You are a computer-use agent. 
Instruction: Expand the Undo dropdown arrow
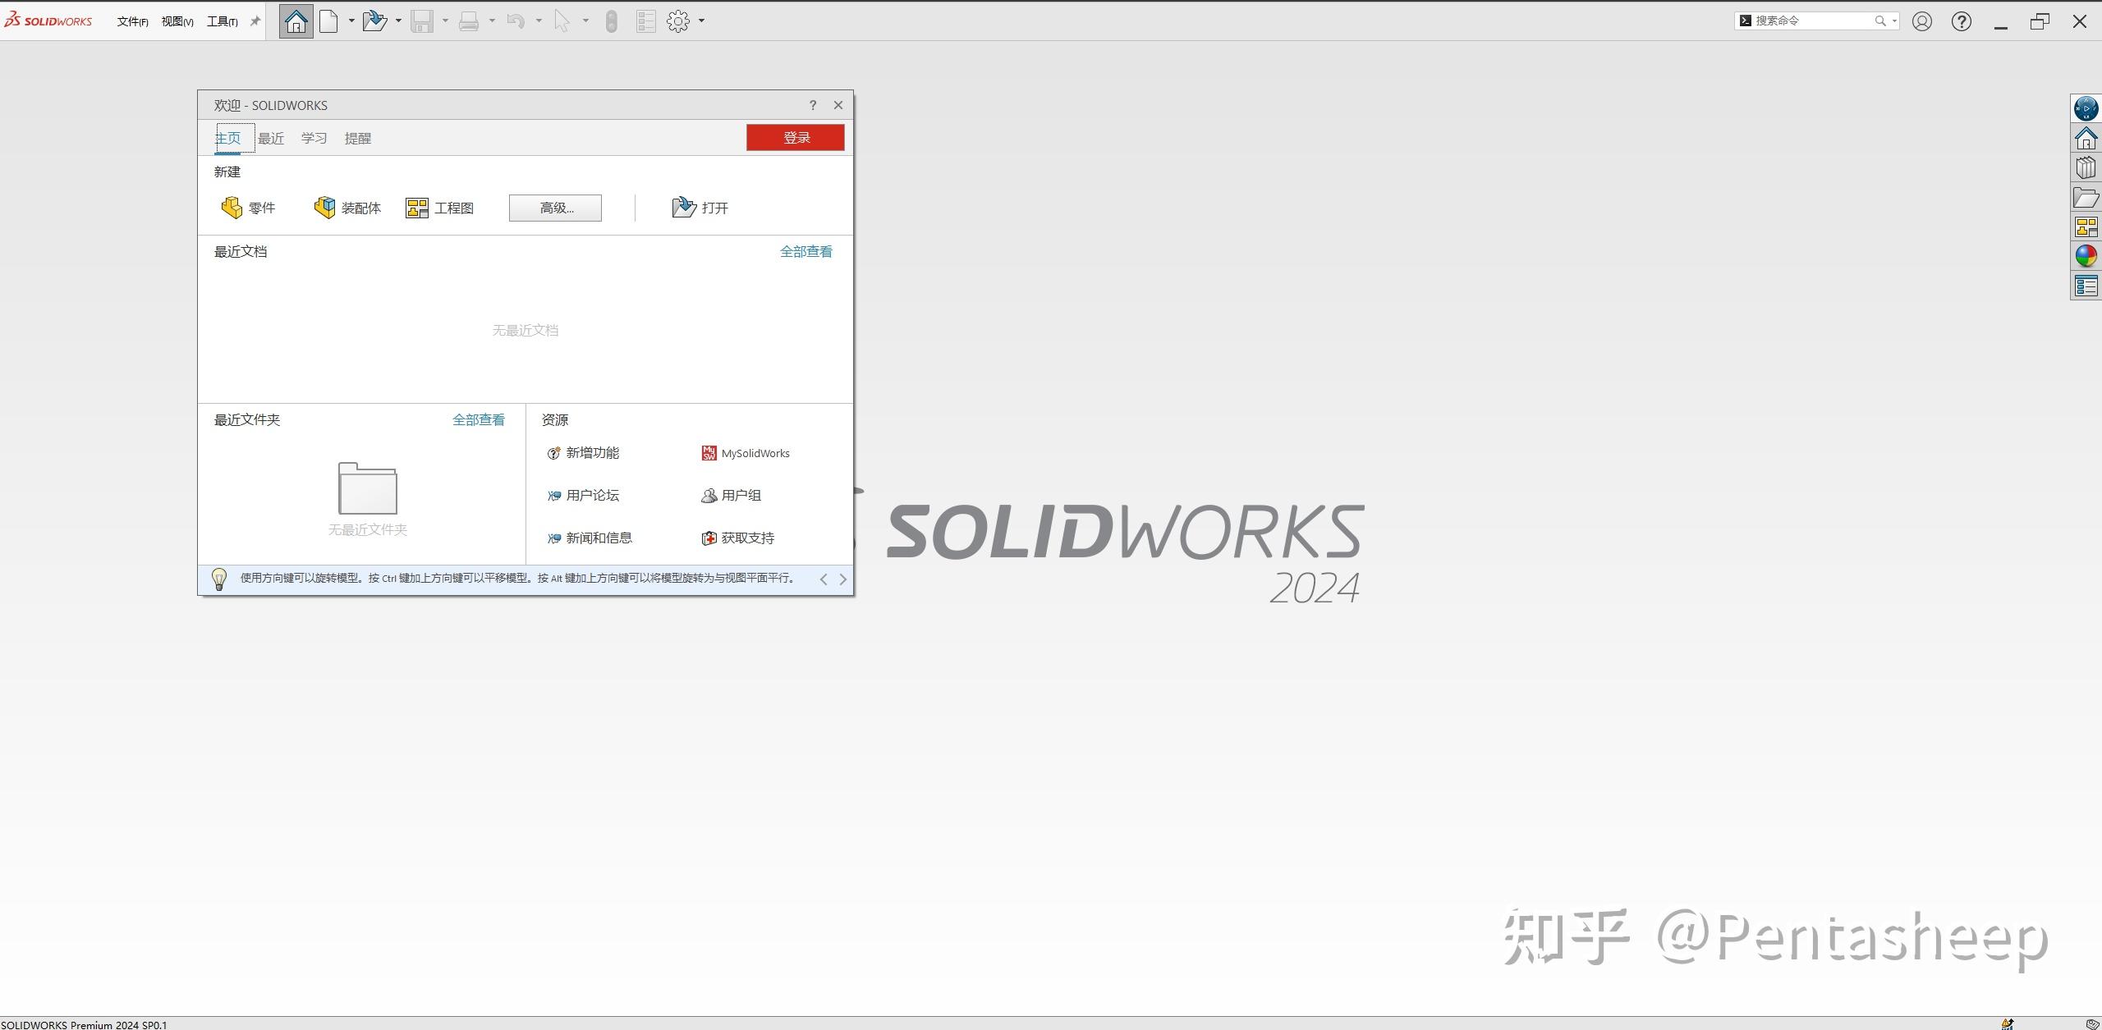[539, 21]
